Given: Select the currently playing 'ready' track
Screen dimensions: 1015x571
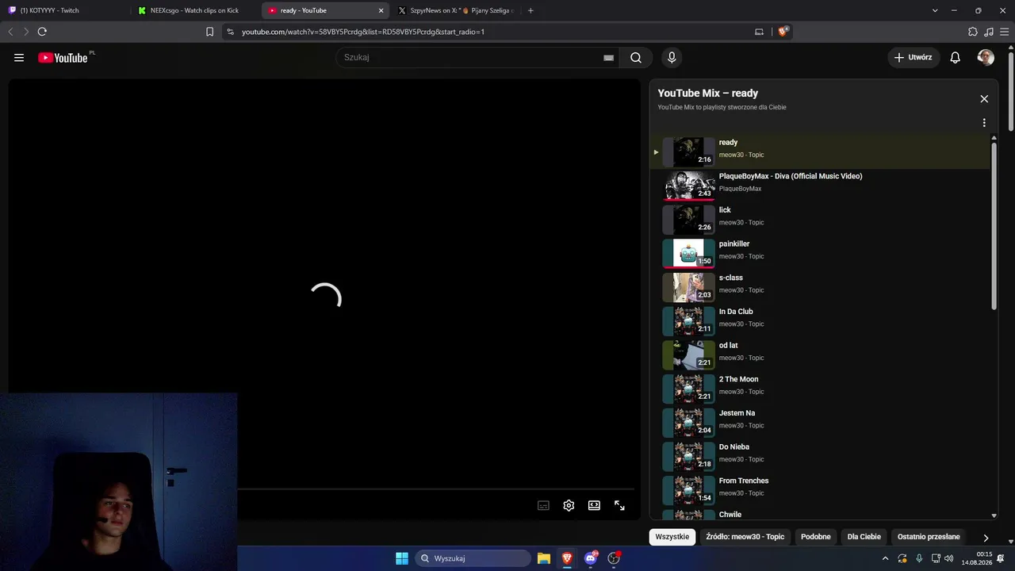Looking at the screenshot, I should pyautogui.click(x=821, y=151).
